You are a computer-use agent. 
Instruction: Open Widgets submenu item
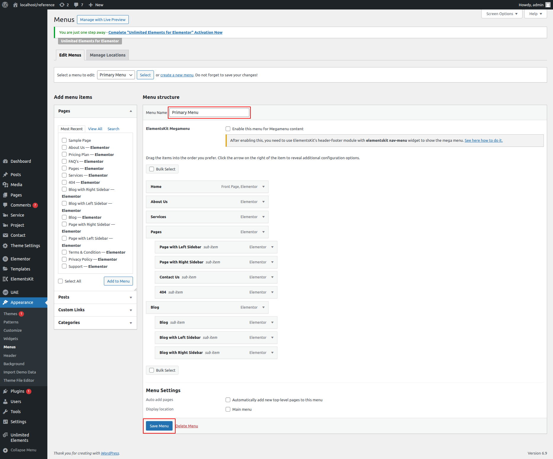[x=11, y=339]
